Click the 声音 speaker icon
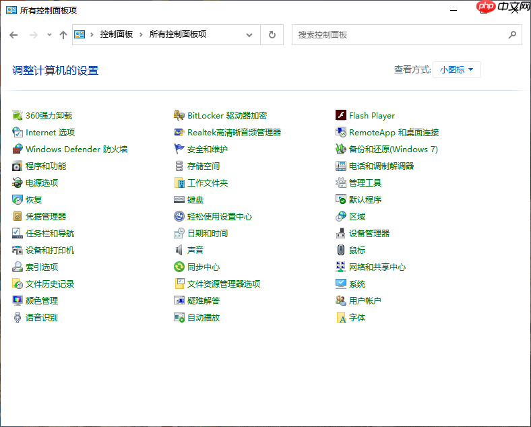 tap(179, 250)
